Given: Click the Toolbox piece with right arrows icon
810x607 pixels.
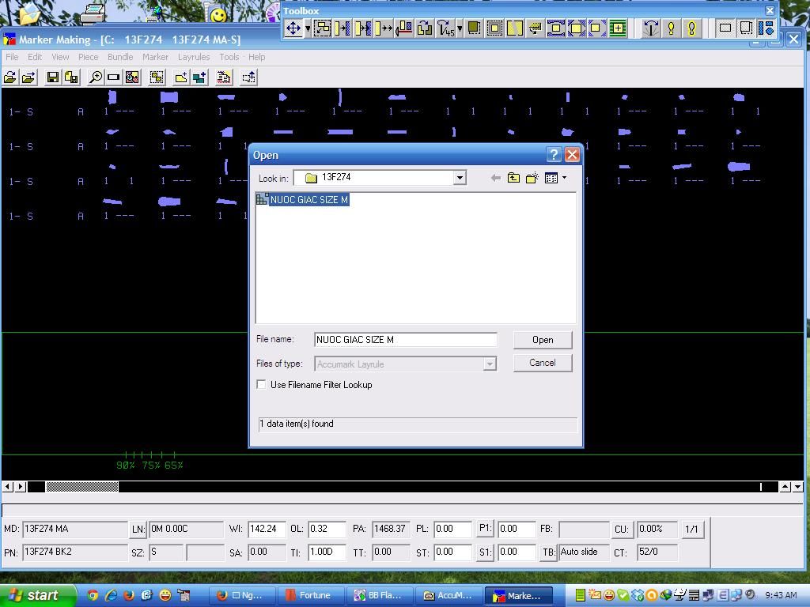Looking at the screenshot, I should [x=383, y=28].
